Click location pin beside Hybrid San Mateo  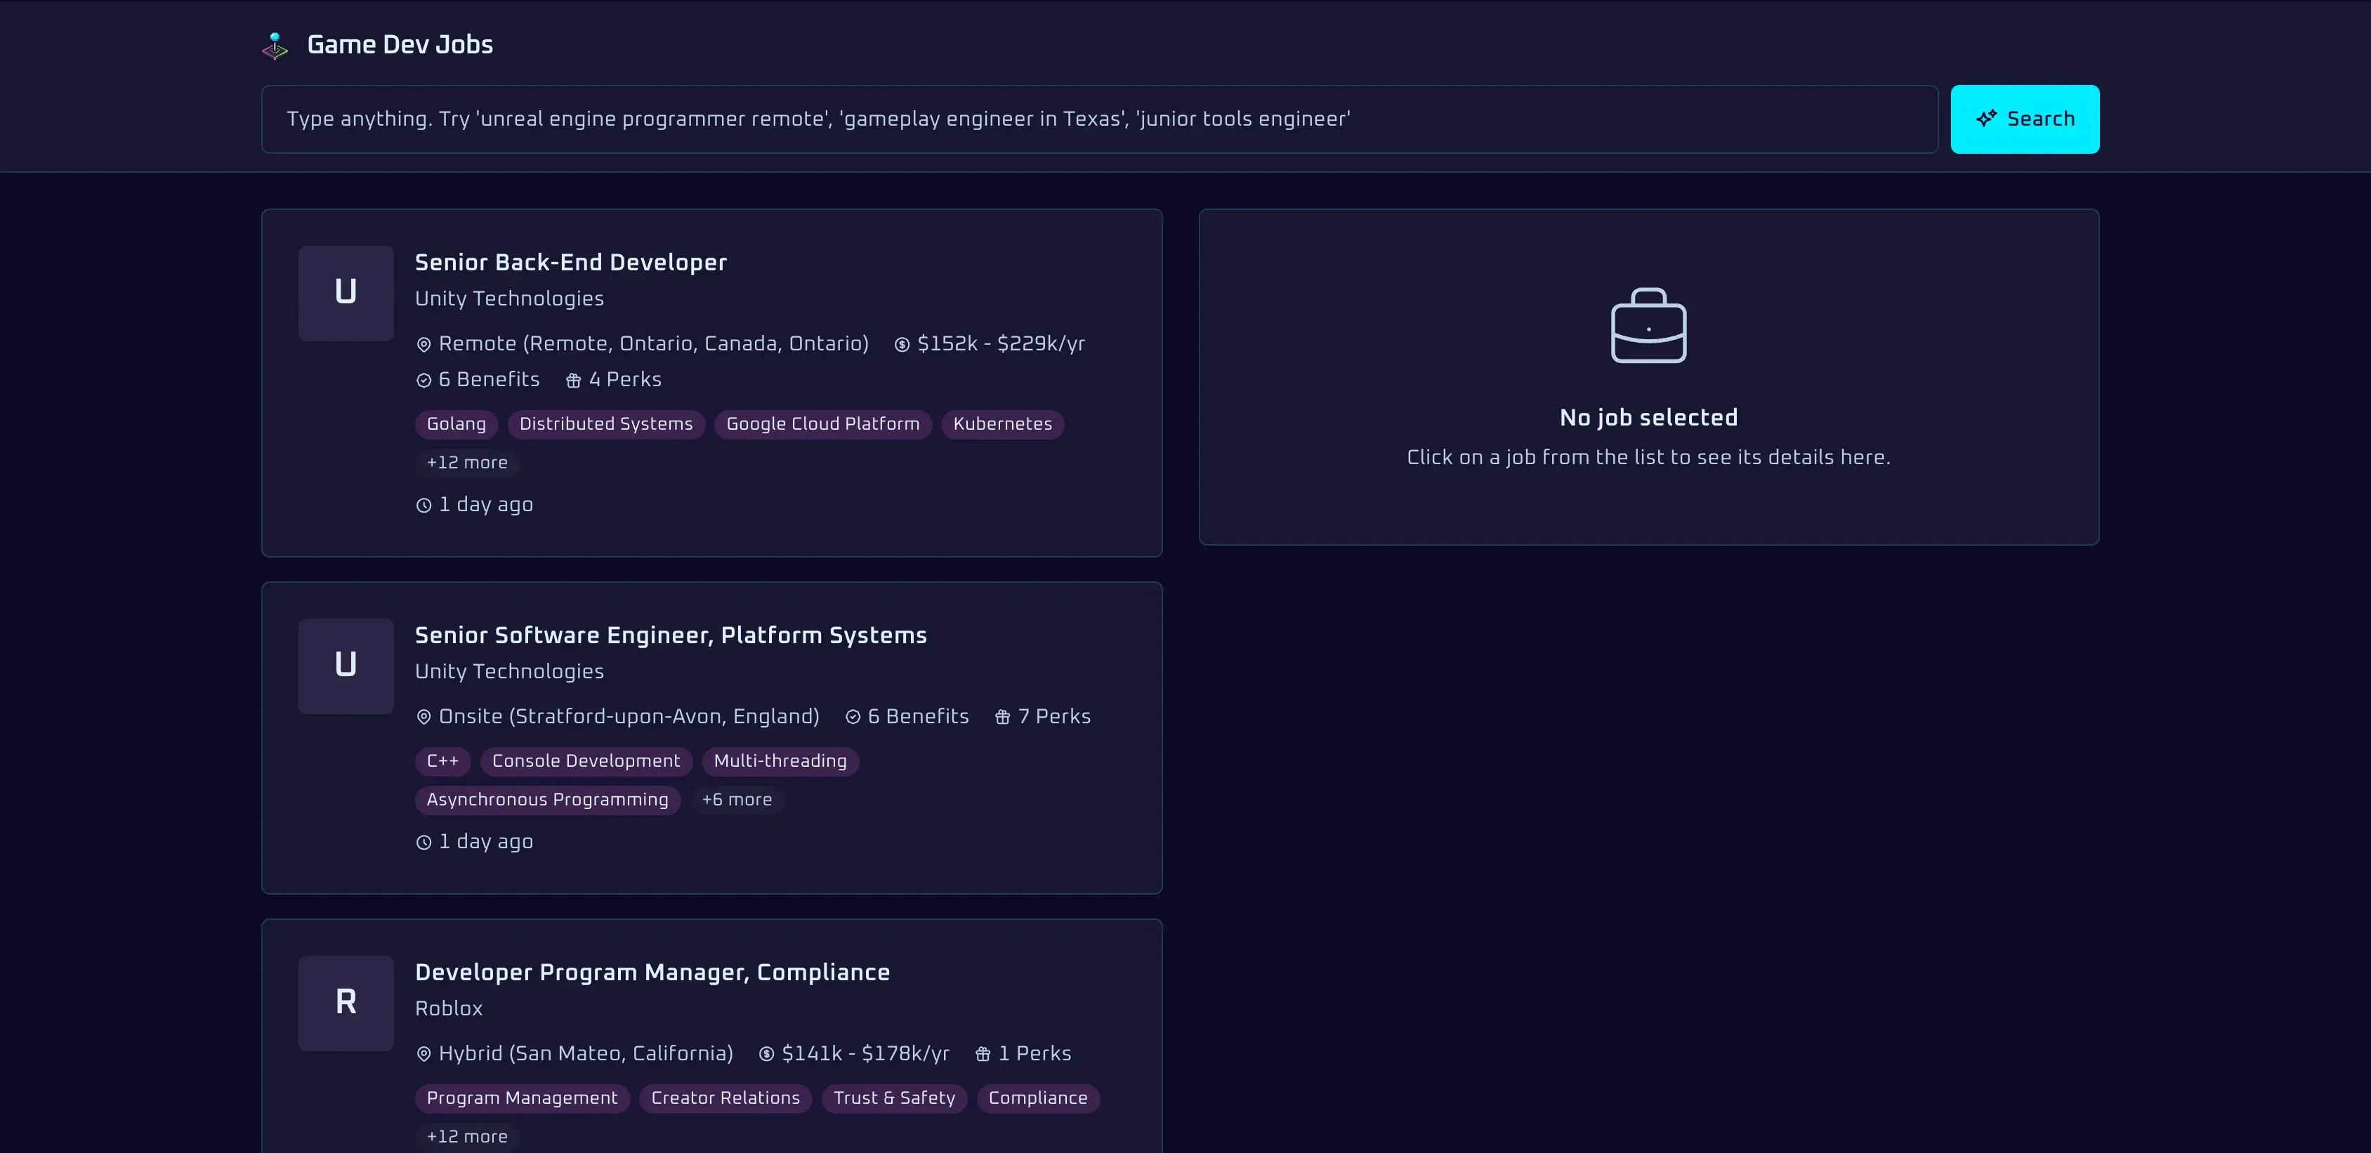tap(423, 1053)
